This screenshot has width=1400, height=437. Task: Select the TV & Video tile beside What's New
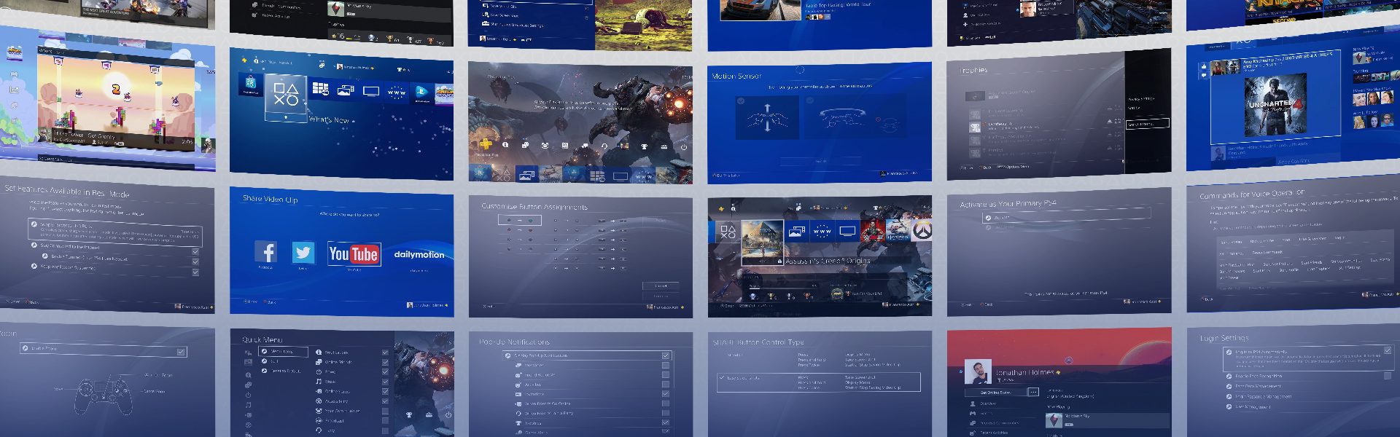pos(371,91)
